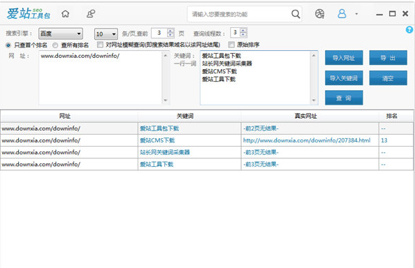Click keyword 爱站CMS下载 in results table
Image resolution: width=415 pixels, height=268 pixels.
point(157,140)
